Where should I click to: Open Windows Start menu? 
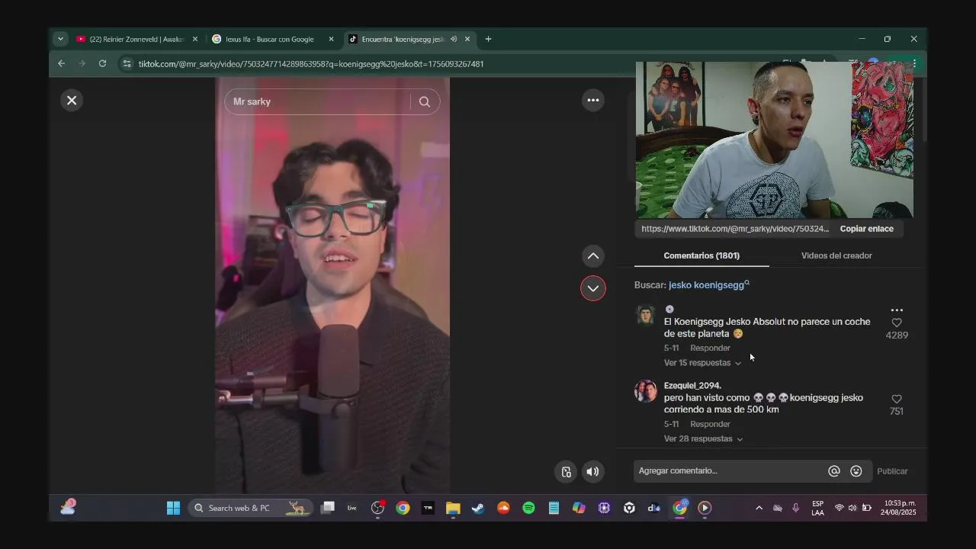tap(173, 508)
